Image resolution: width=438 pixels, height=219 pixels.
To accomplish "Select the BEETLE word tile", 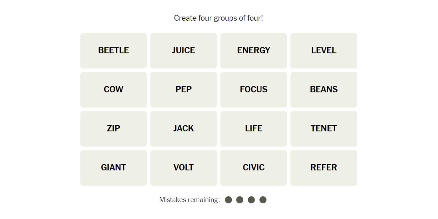I will pyautogui.click(x=113, y=50).
